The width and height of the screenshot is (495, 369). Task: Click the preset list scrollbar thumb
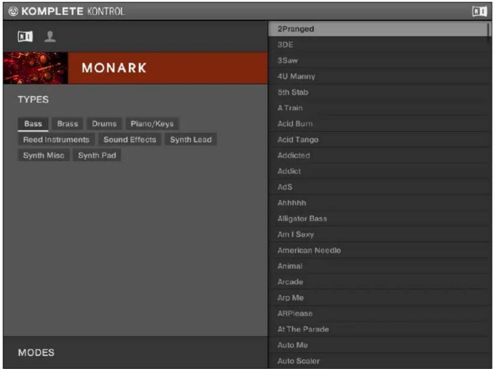[489, 32]
